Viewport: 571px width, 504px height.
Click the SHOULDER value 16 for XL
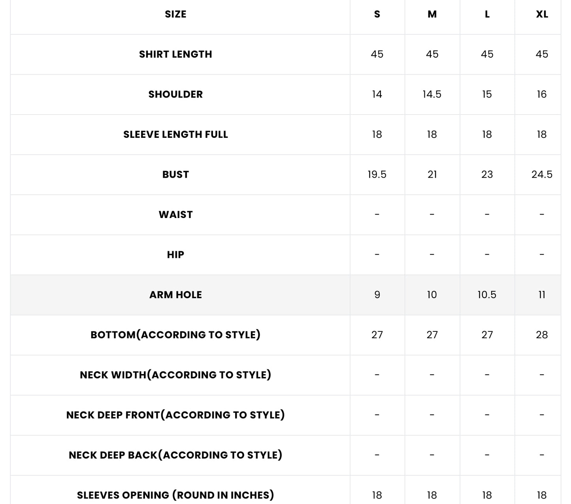point(542,94)
